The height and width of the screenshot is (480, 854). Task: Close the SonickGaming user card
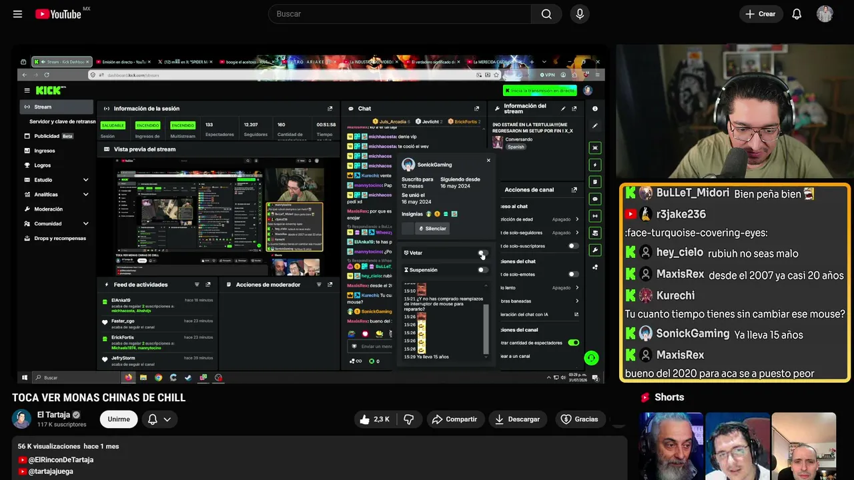[x=488, y=160]
